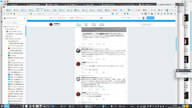
Task: Click the Twitter bird logo
Action: [101, 18]
